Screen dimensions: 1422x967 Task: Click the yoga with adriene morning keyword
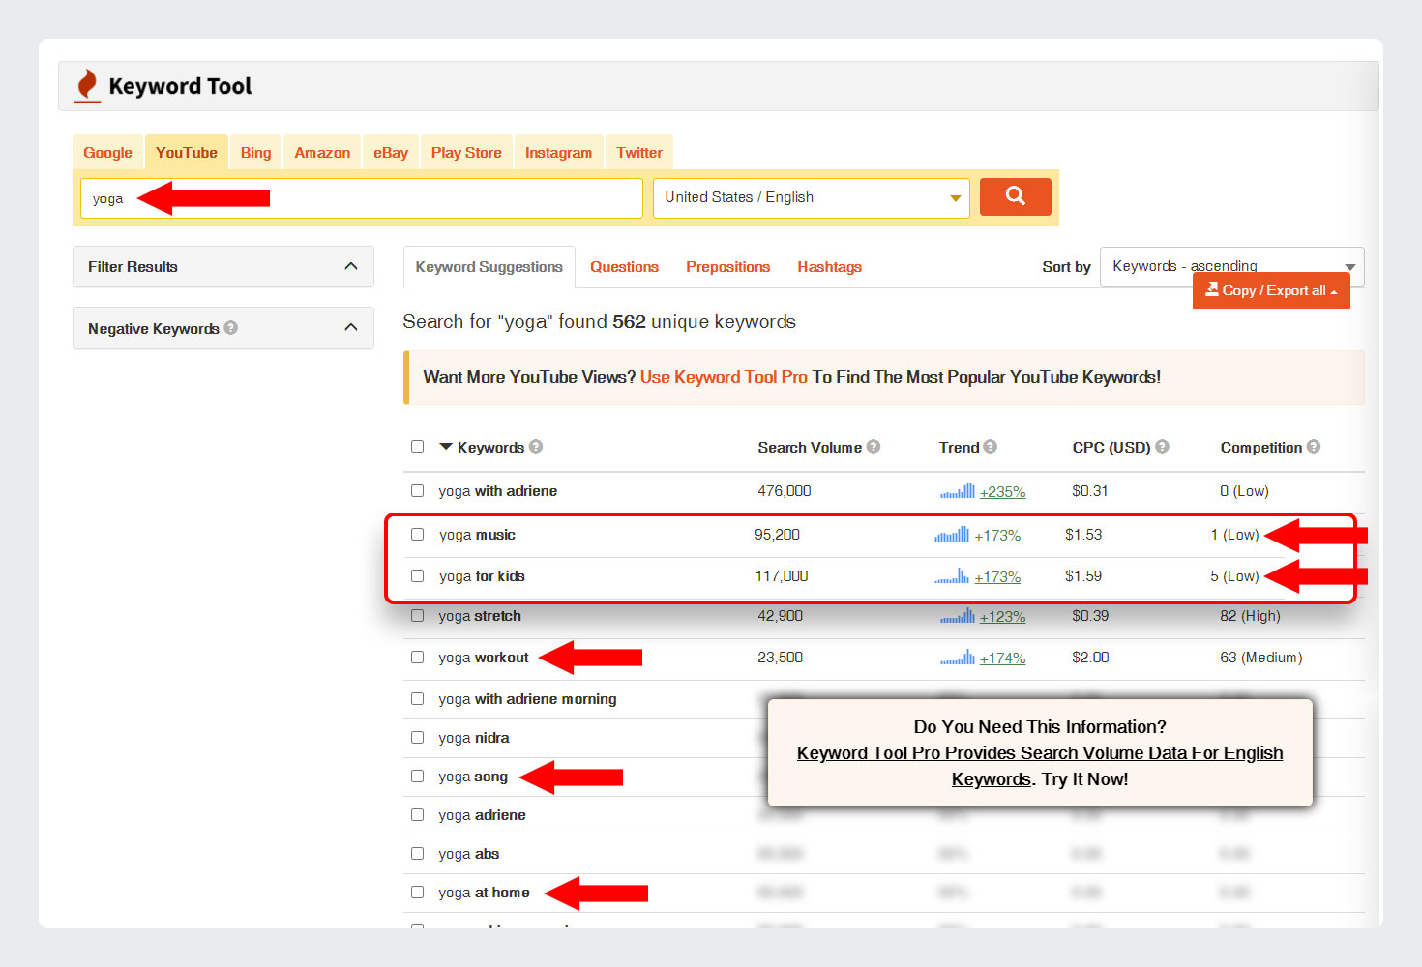(527, 699)
